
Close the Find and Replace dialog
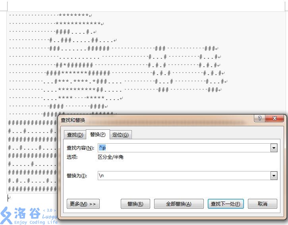click(275, 119)
